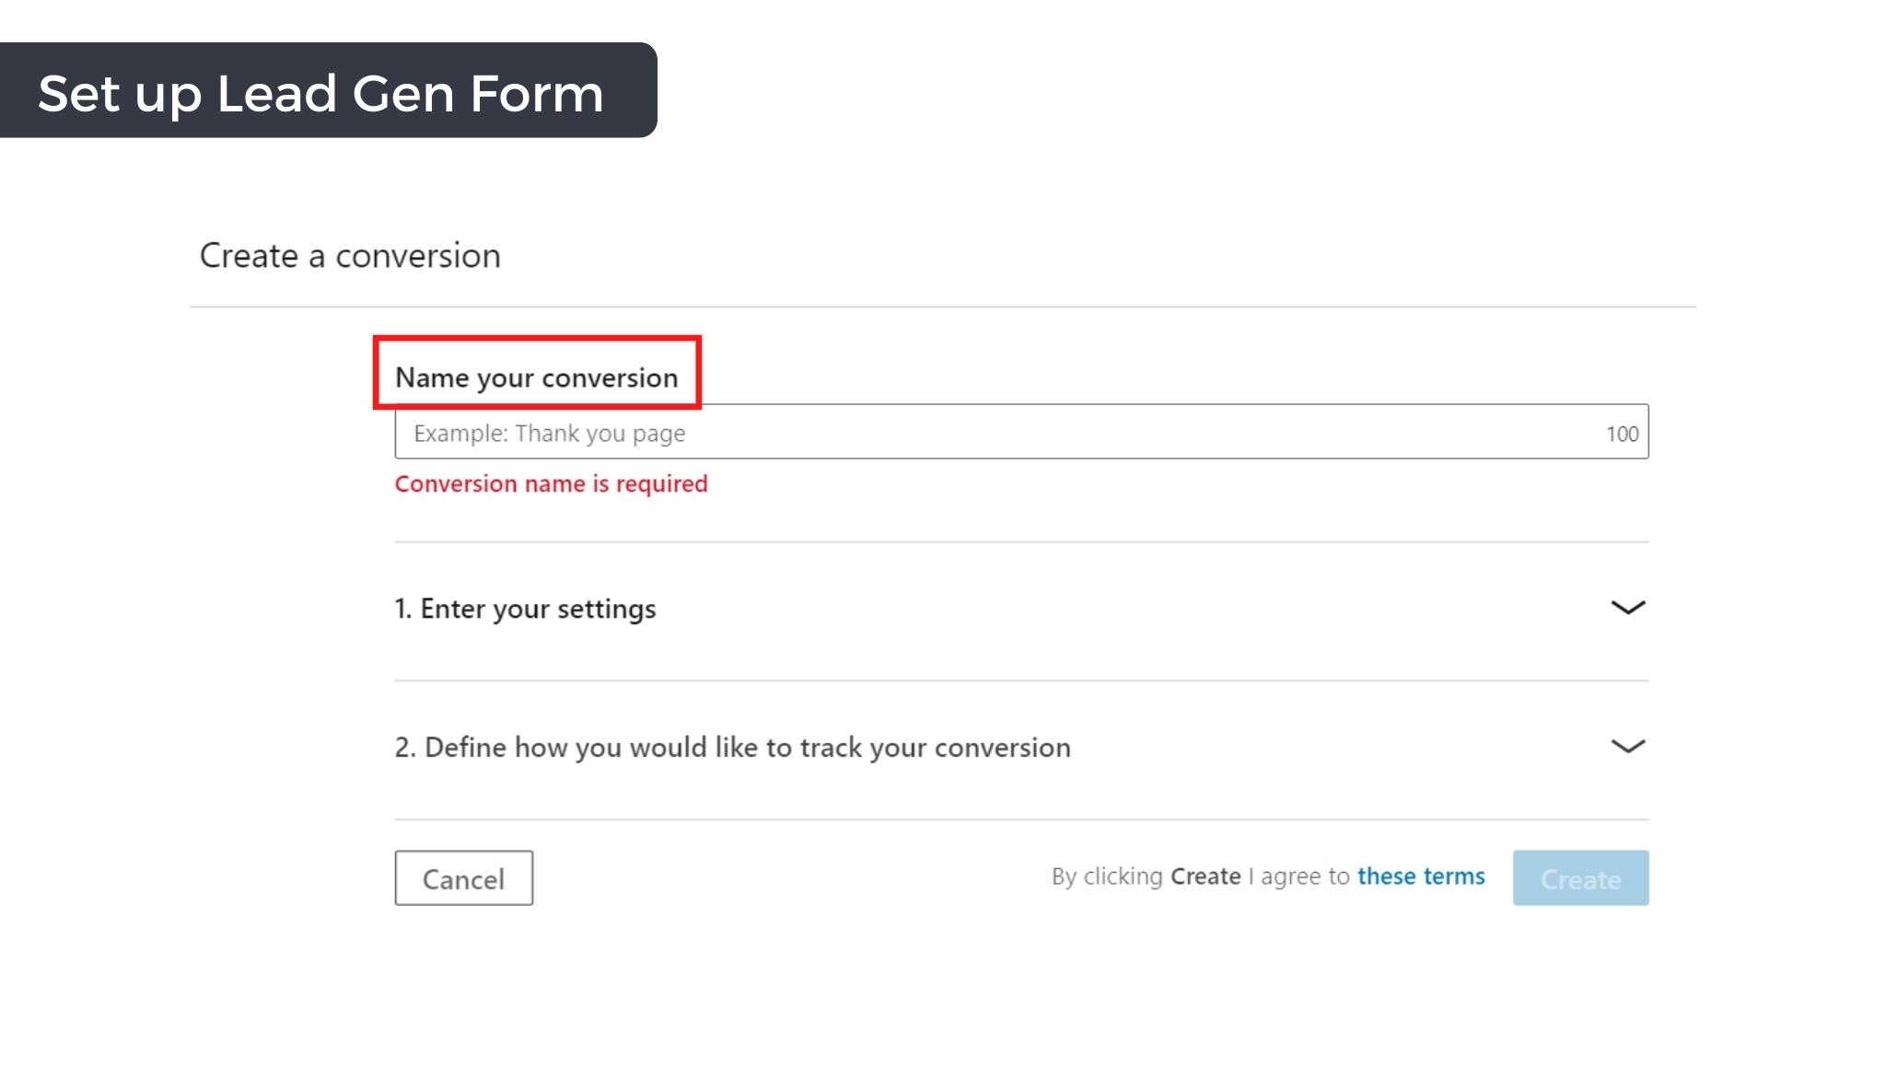1886x1068 pixels.
Task: Click the blue Create button
Action: 1580,878
